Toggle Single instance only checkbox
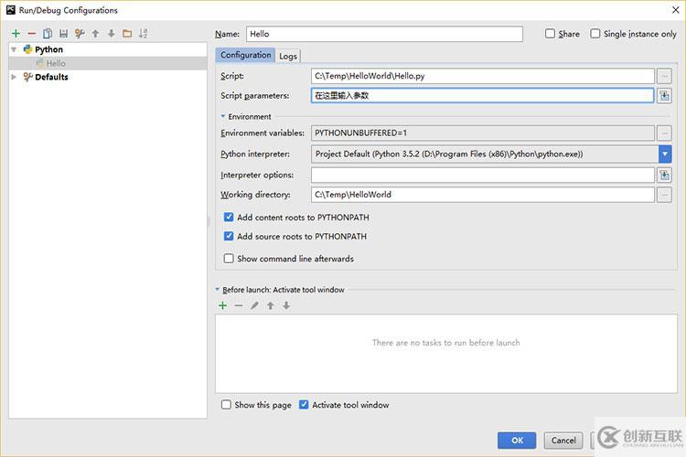Screen dimensions: 686x457 point(595,34)
